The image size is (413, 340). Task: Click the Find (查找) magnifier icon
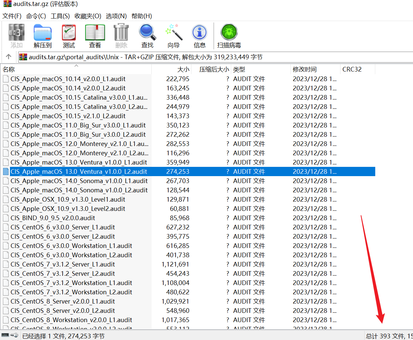pyautogui.click(x=147, y=32)
